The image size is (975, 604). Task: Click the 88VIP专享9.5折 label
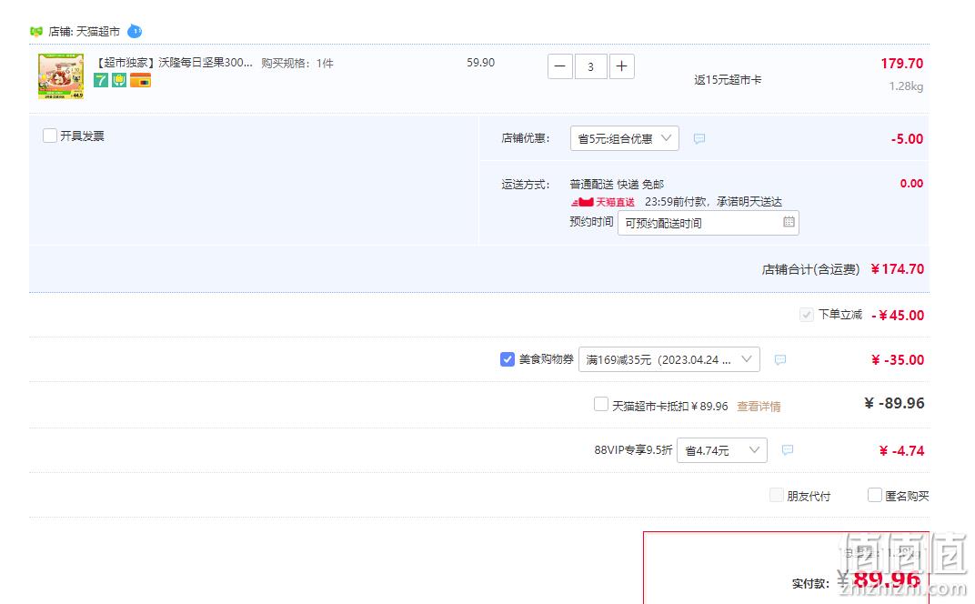633,449
